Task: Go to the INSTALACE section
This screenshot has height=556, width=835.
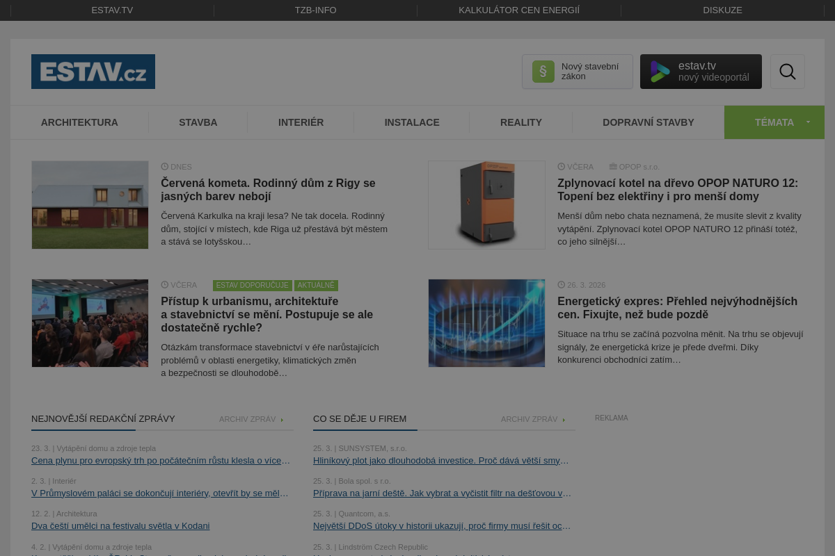Action: (x=412, y=122)
